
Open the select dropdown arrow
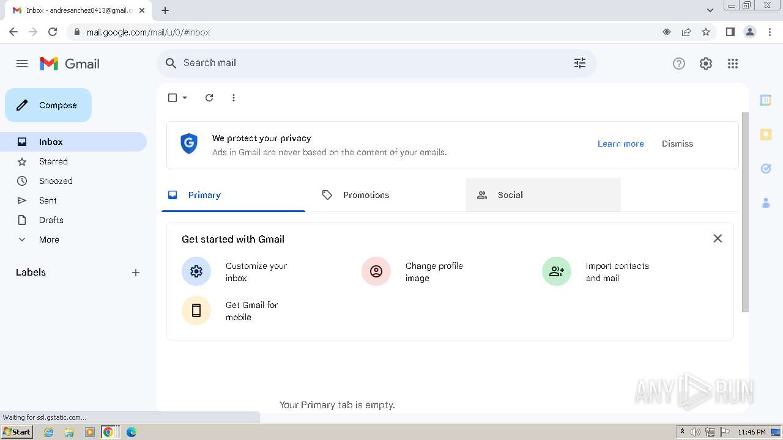coord(185,98)
